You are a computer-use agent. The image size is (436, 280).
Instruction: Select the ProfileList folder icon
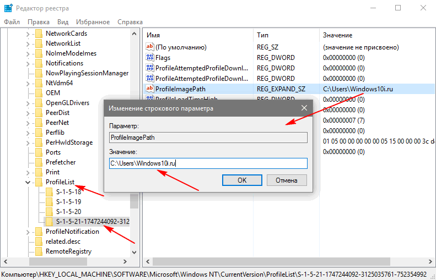coord(39,182)
